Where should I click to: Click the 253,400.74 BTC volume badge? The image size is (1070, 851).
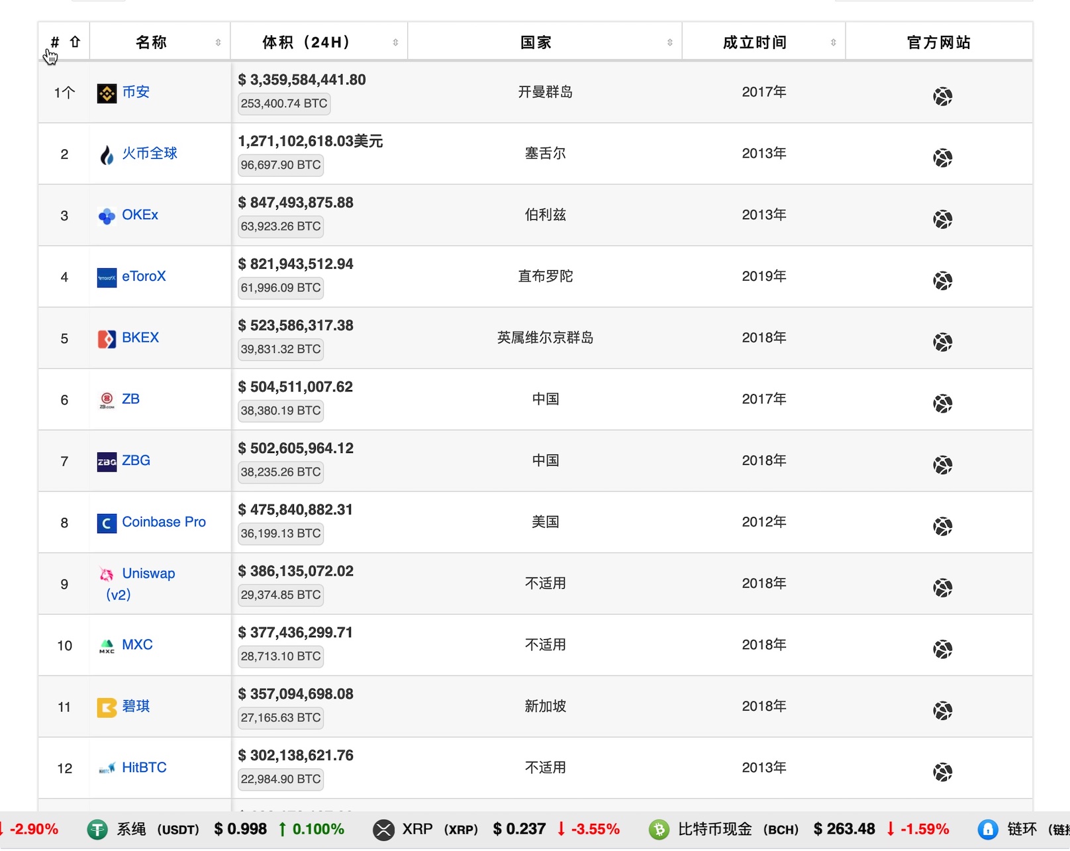click(x=284, y=103)
